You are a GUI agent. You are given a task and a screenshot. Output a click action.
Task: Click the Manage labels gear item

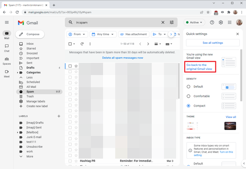click(x=36, y=101)
